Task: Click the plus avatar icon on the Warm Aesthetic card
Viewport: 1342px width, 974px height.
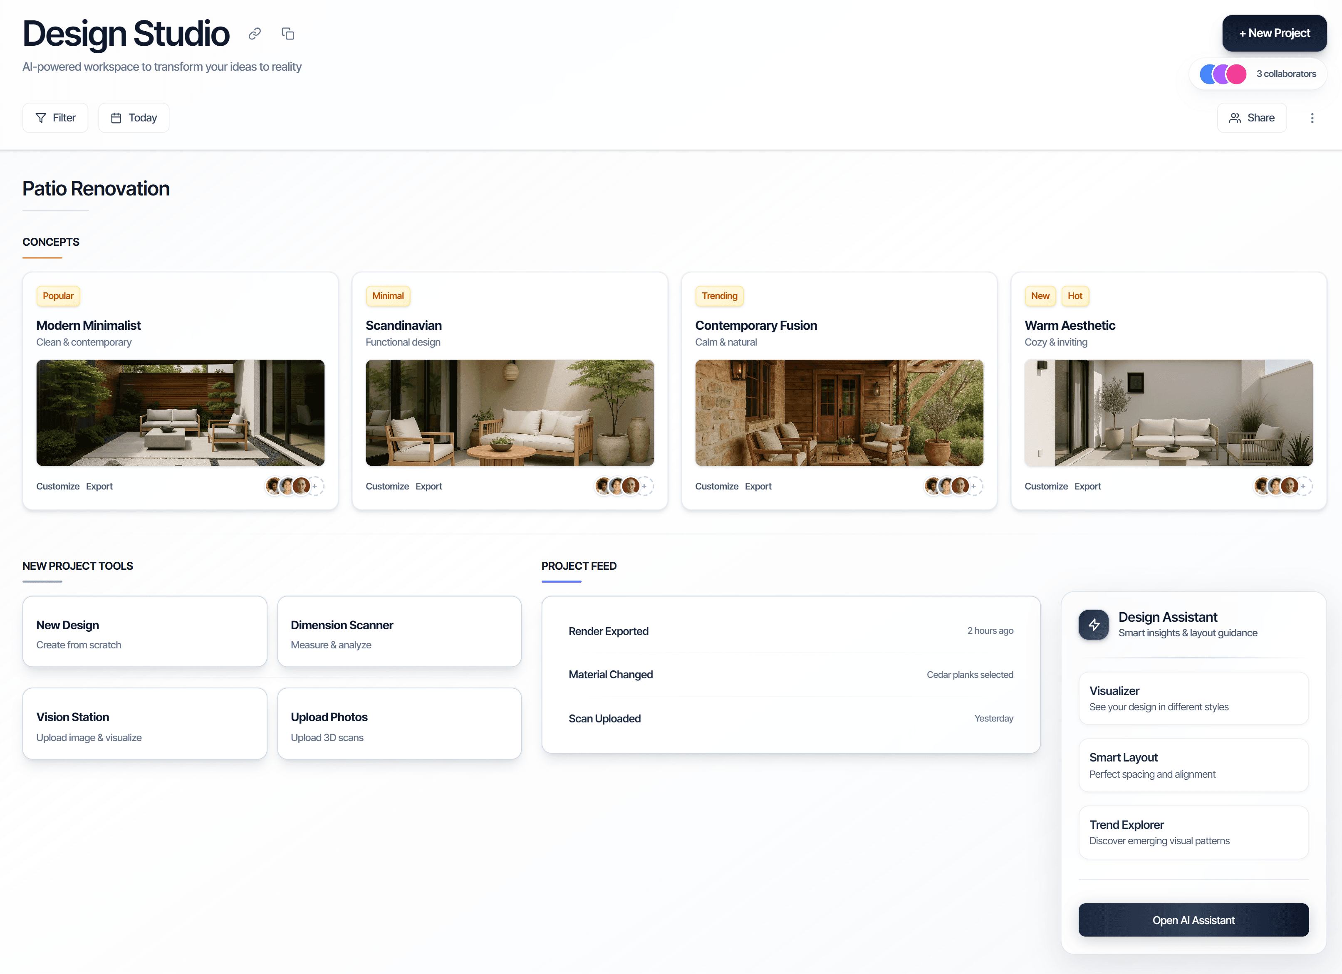Action: (1303, 485)
